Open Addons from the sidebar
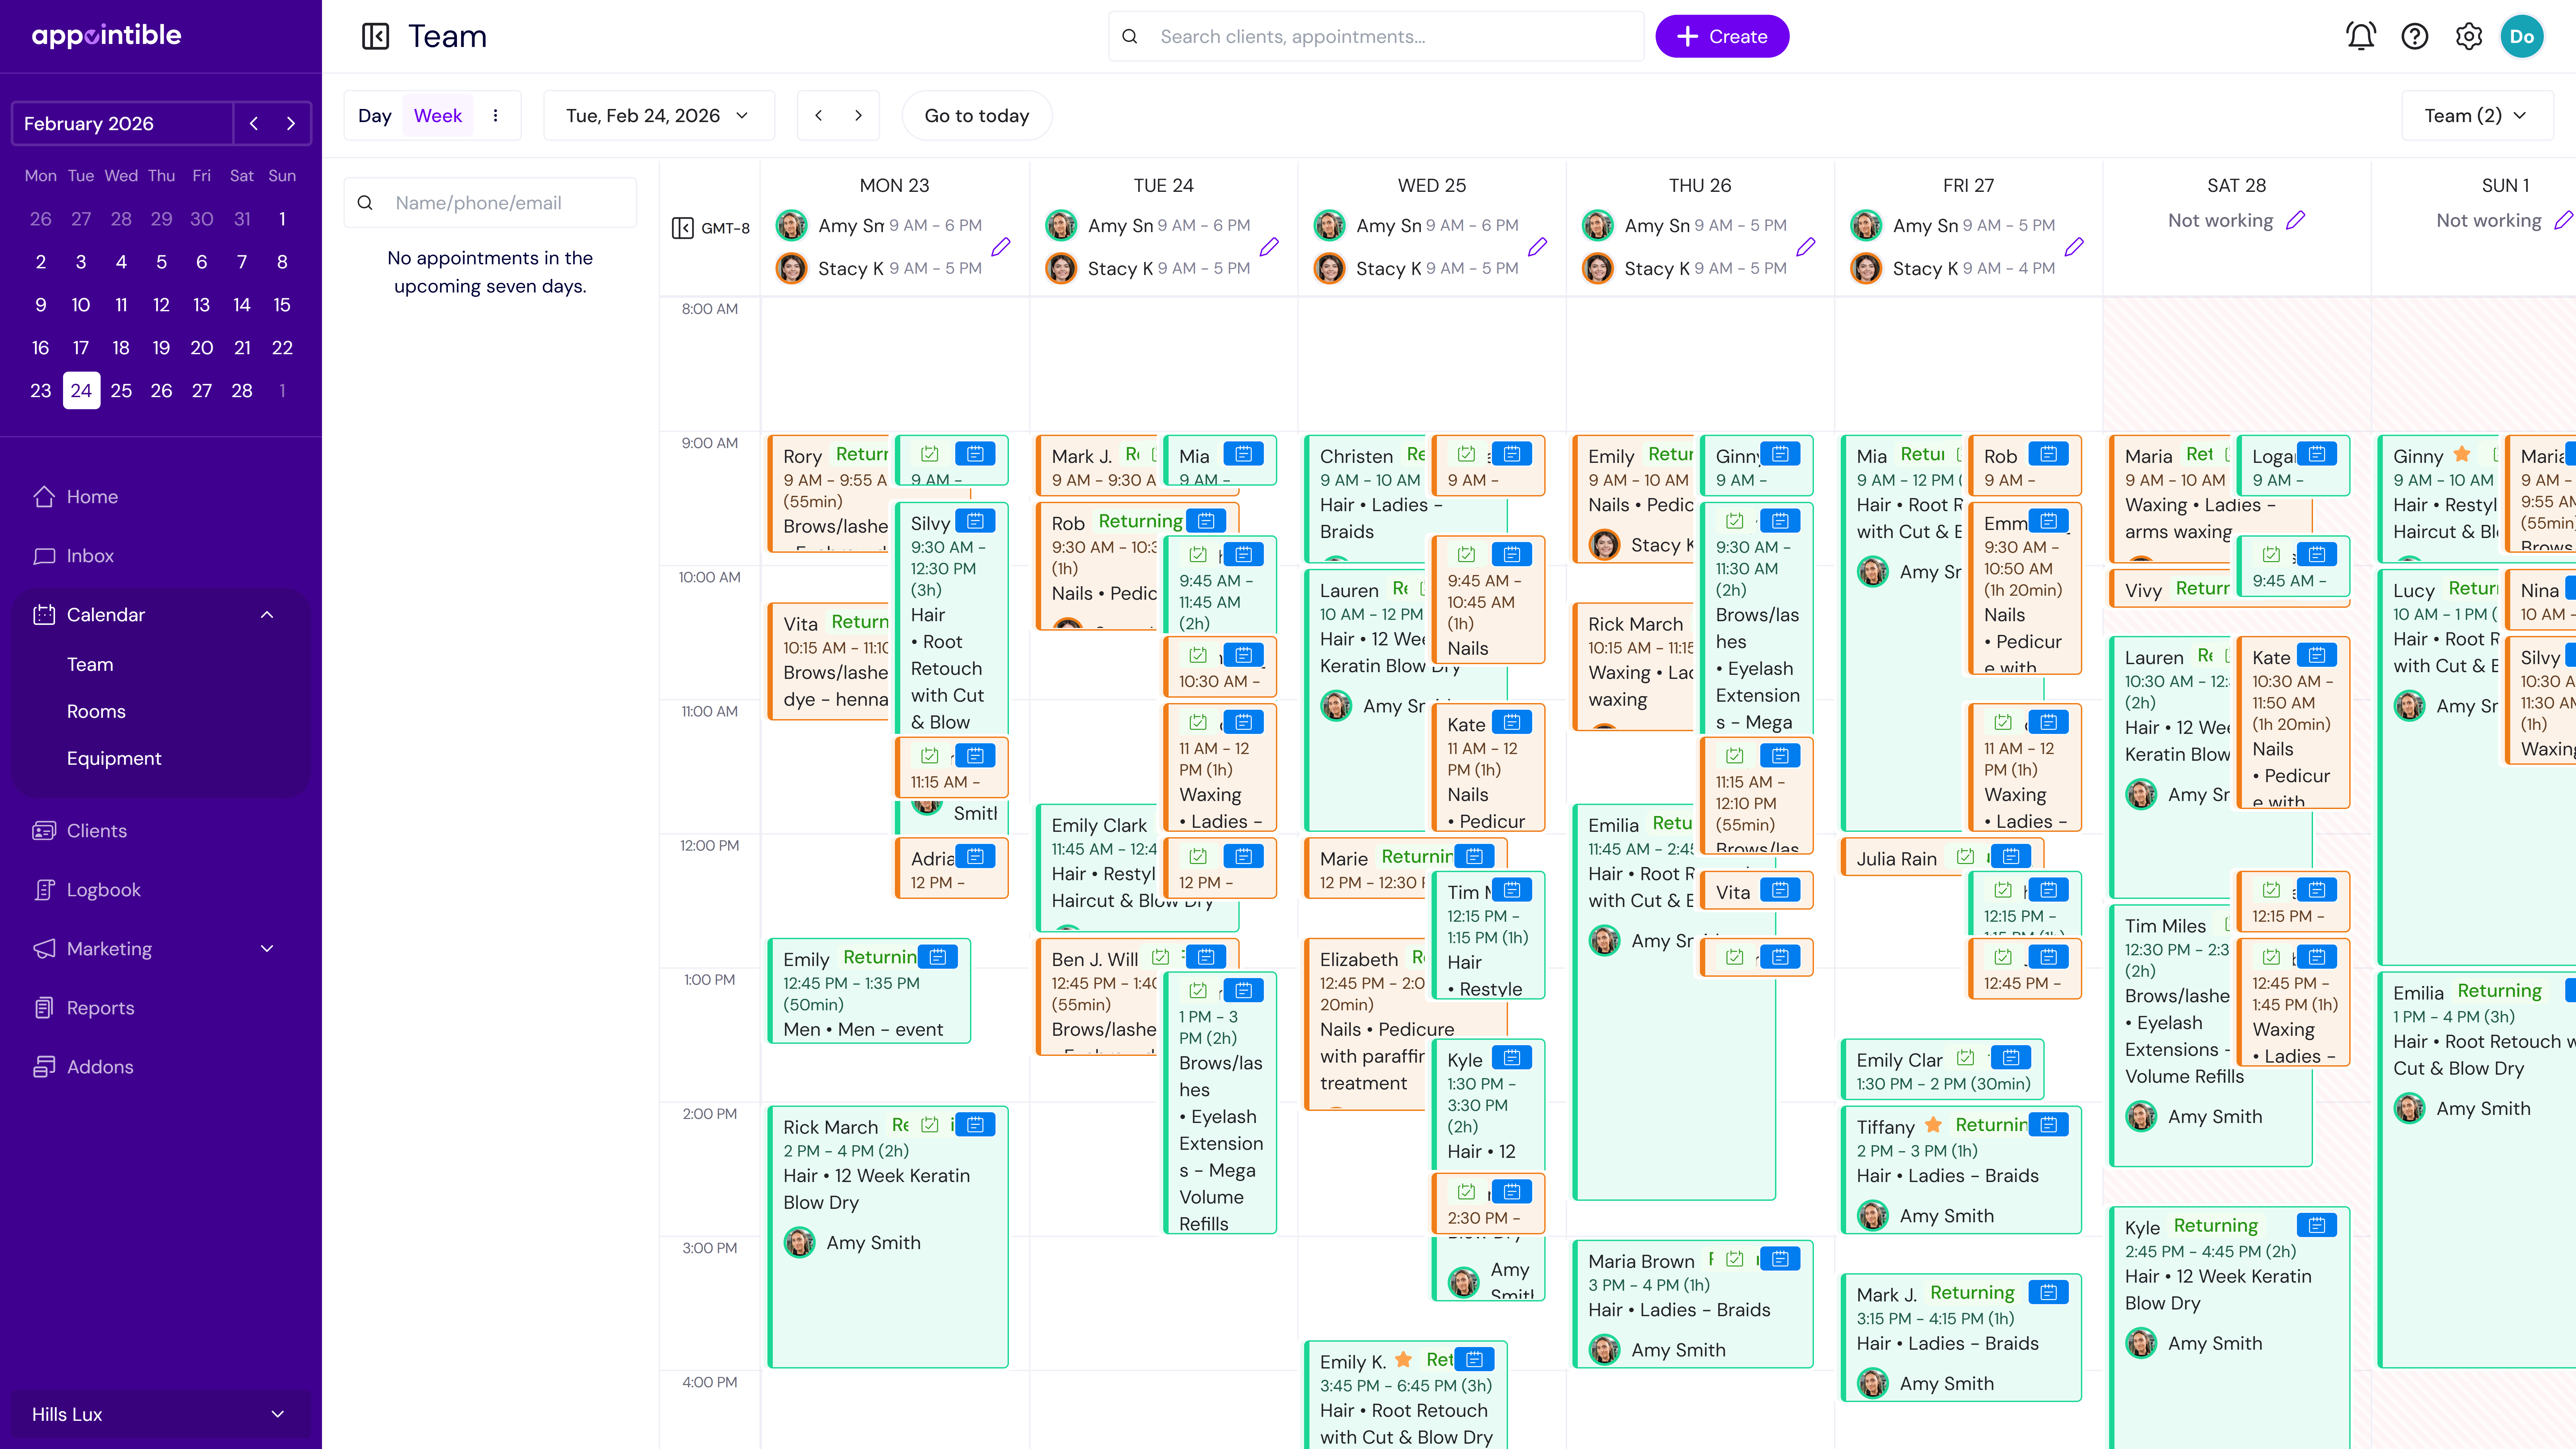The image size is (2576, 1449). [99, 1066]
